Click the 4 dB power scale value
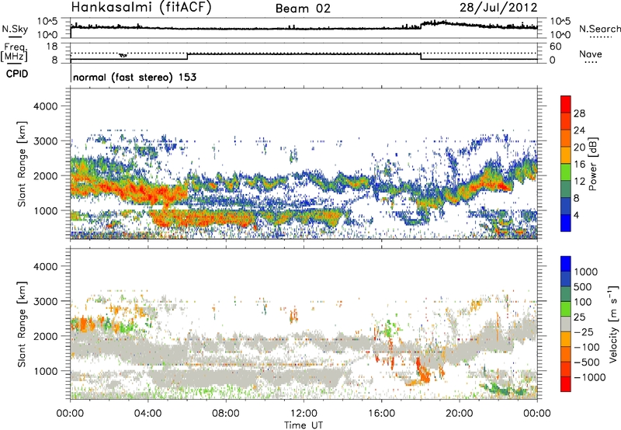Image resolution: width=621 pixels, height=430 pixels. pyautogui.click(x=576, y=216)
